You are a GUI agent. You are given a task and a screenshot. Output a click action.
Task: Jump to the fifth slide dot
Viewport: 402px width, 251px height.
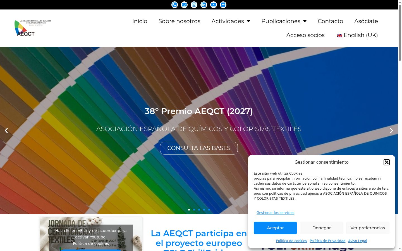(209, 210)
